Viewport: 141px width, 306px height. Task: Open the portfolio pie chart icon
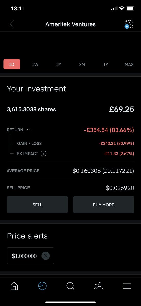pos(42,286)
